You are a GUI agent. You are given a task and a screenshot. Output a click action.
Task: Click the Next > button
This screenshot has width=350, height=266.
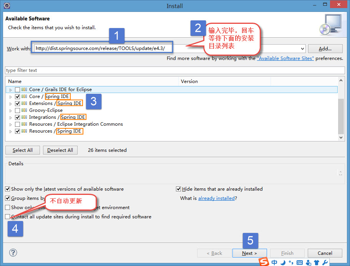pos(250,253)
